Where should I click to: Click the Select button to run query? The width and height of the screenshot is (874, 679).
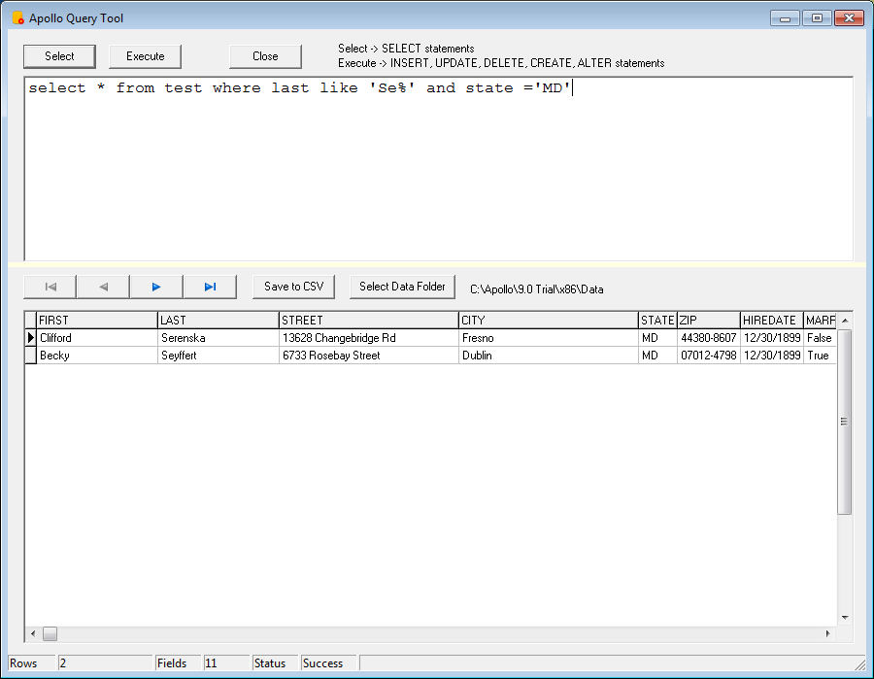pyautogui.click(x=59, y=56)
